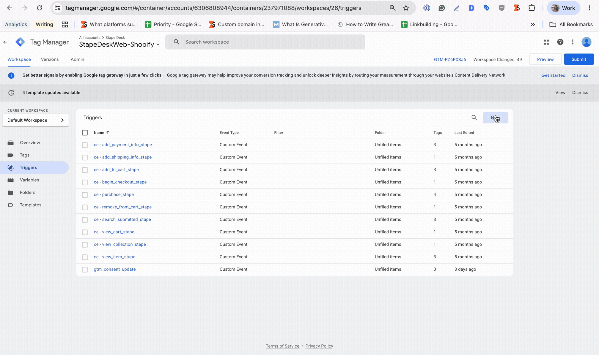This screenshot has width=599, height=355.
Task: Click Get started for tag gateway
Action: click(553, 75)
